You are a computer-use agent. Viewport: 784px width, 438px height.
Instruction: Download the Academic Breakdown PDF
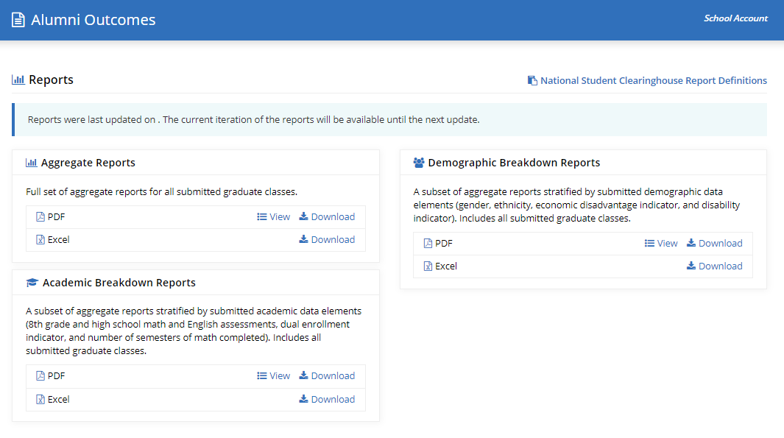pos(327,376)
